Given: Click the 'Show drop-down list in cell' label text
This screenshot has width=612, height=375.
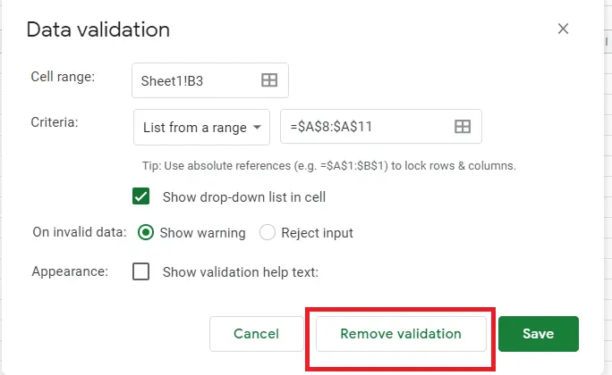Looking at the screenshot, I should (244, 197).
